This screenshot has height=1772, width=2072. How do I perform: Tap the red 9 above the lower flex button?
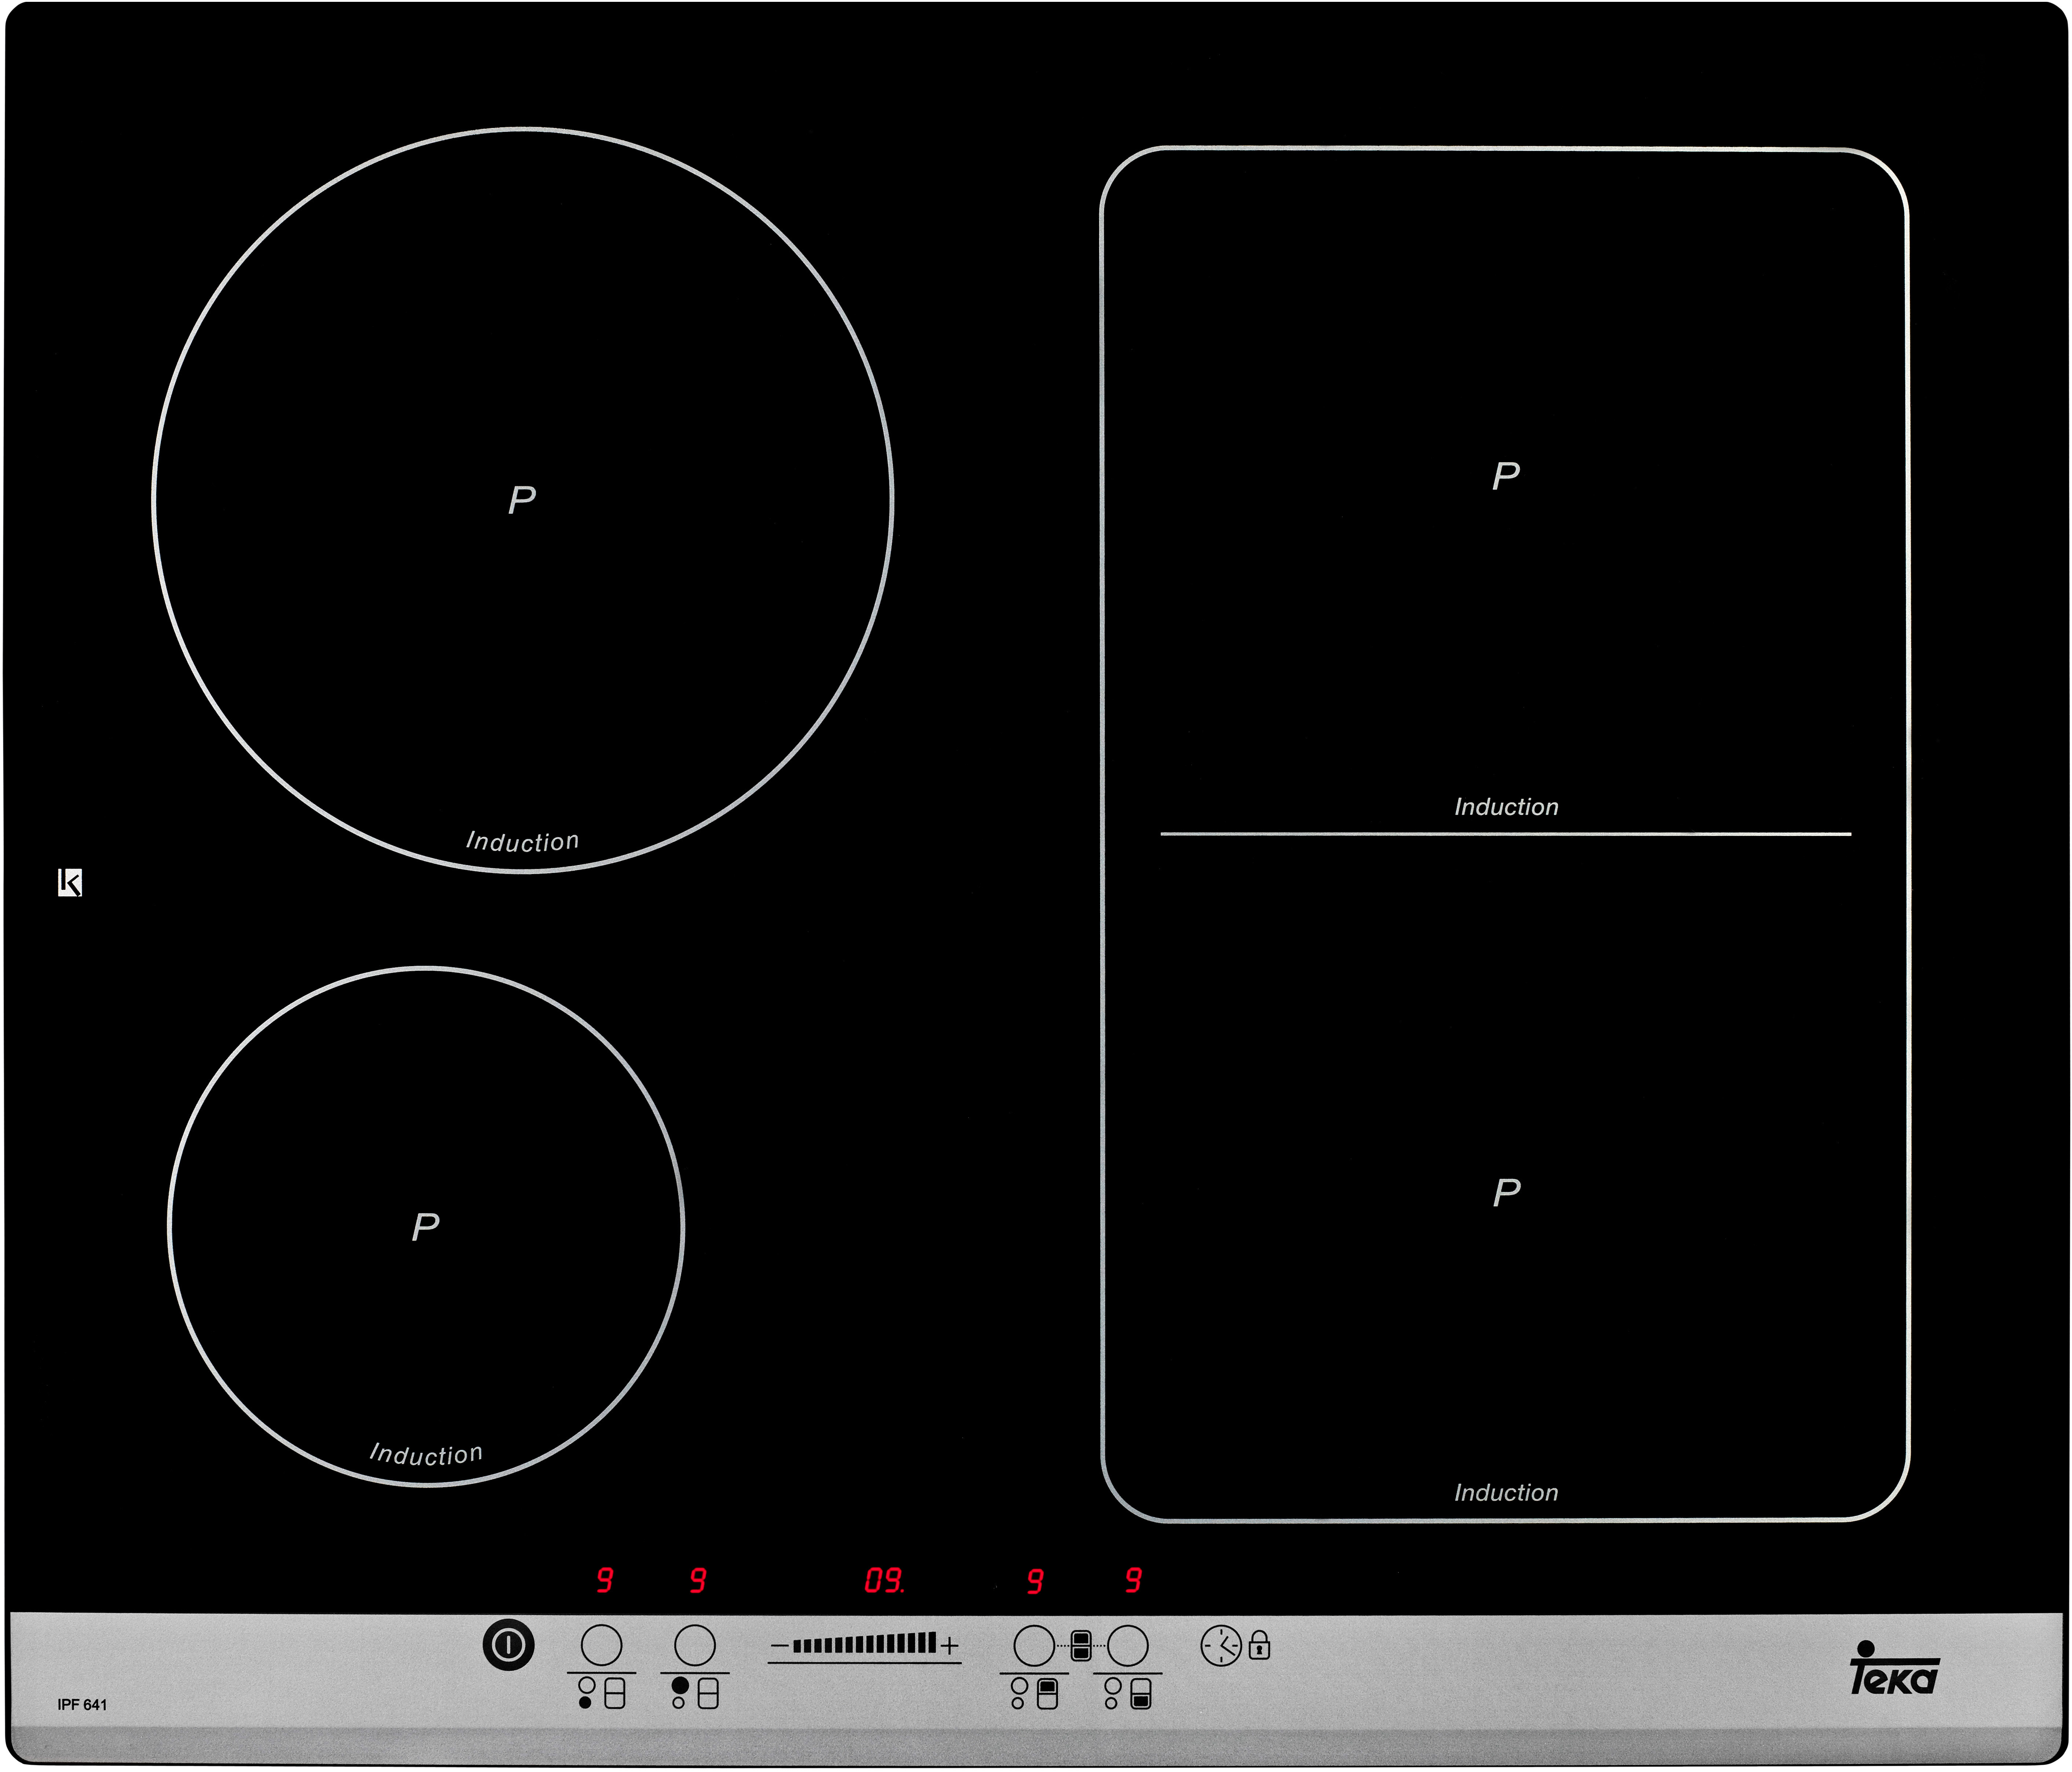point(1133,1580)
